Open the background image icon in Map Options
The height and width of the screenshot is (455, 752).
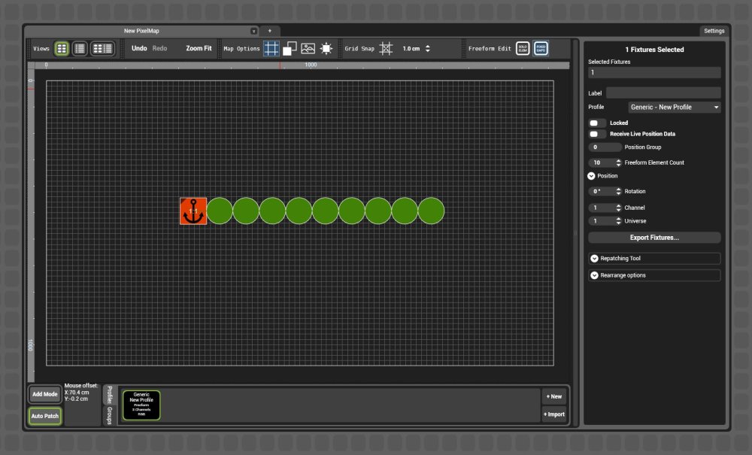click(307, 48)
